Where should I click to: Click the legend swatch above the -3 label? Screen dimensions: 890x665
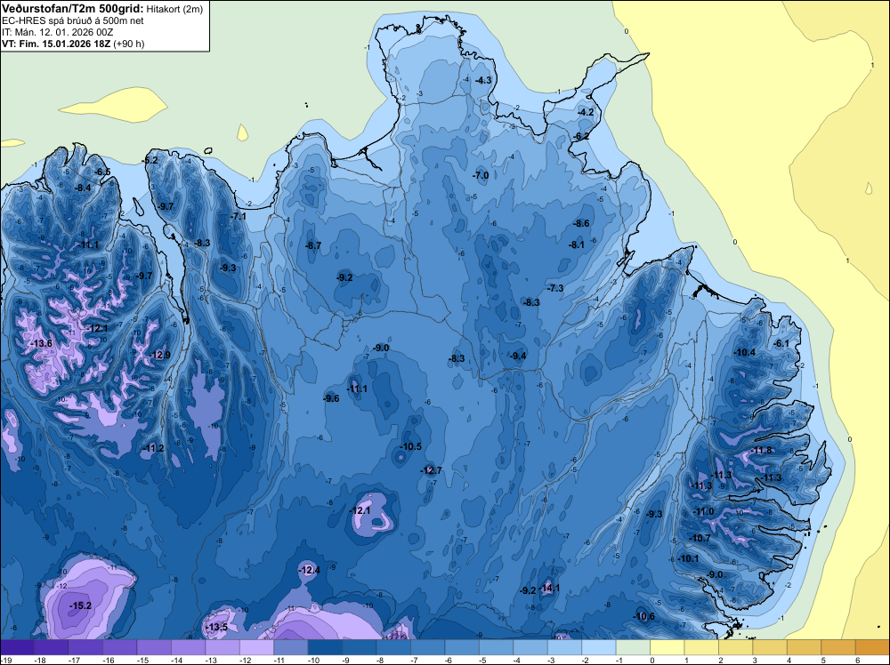[x=565, y=647]
